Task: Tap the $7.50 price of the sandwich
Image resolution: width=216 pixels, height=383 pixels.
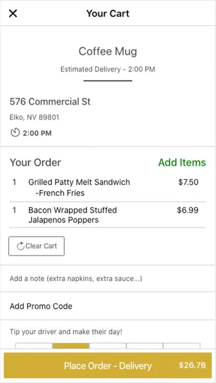Action: click(188, 182)
